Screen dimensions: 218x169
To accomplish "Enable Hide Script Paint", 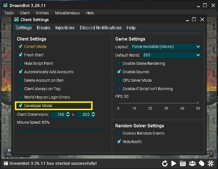I will 21,63.
